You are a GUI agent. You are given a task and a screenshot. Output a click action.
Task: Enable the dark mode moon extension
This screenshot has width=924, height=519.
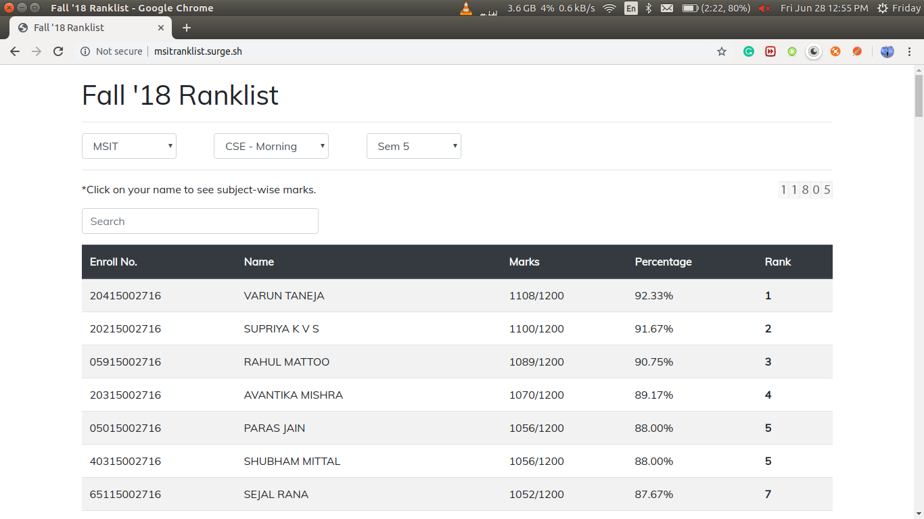(x=814, y=51)
